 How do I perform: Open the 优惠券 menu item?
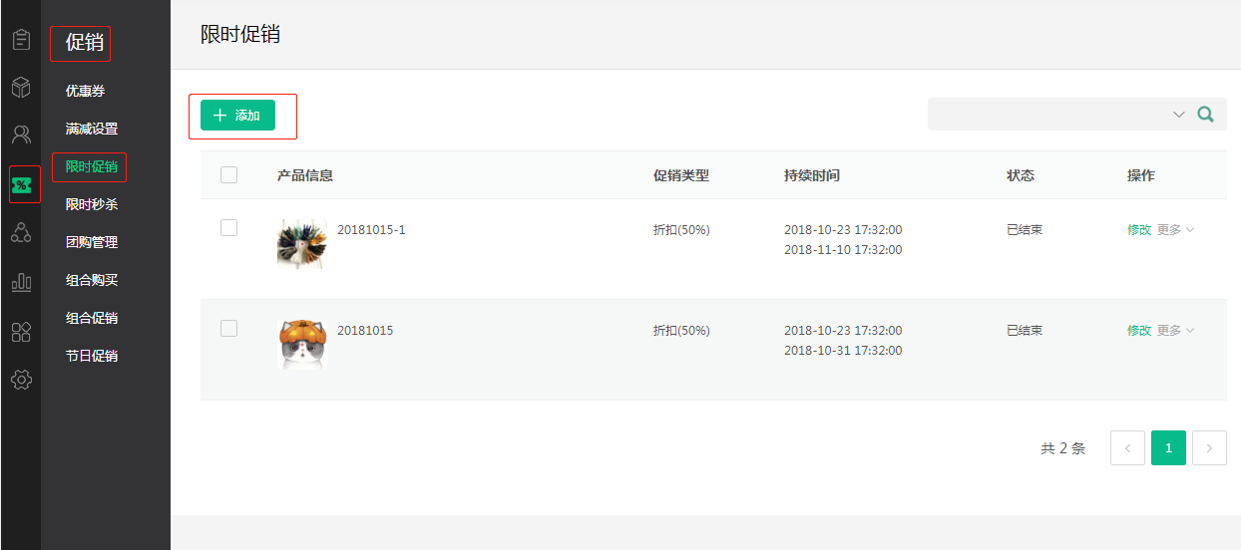(x=85, y=91)
